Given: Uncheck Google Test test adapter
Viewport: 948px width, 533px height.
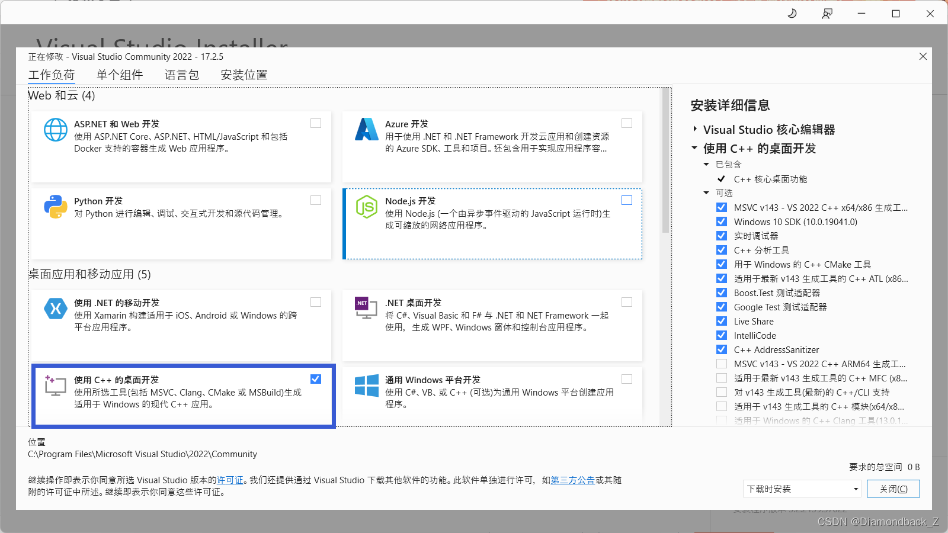Looking at the screenshot, I should point(722,307).
